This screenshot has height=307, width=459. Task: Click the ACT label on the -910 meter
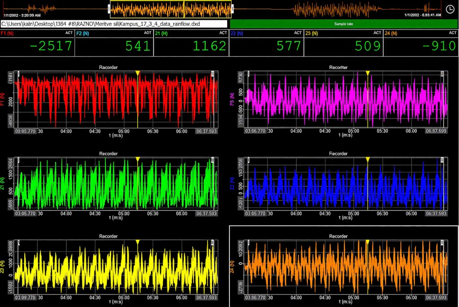(x=453, y=33)
